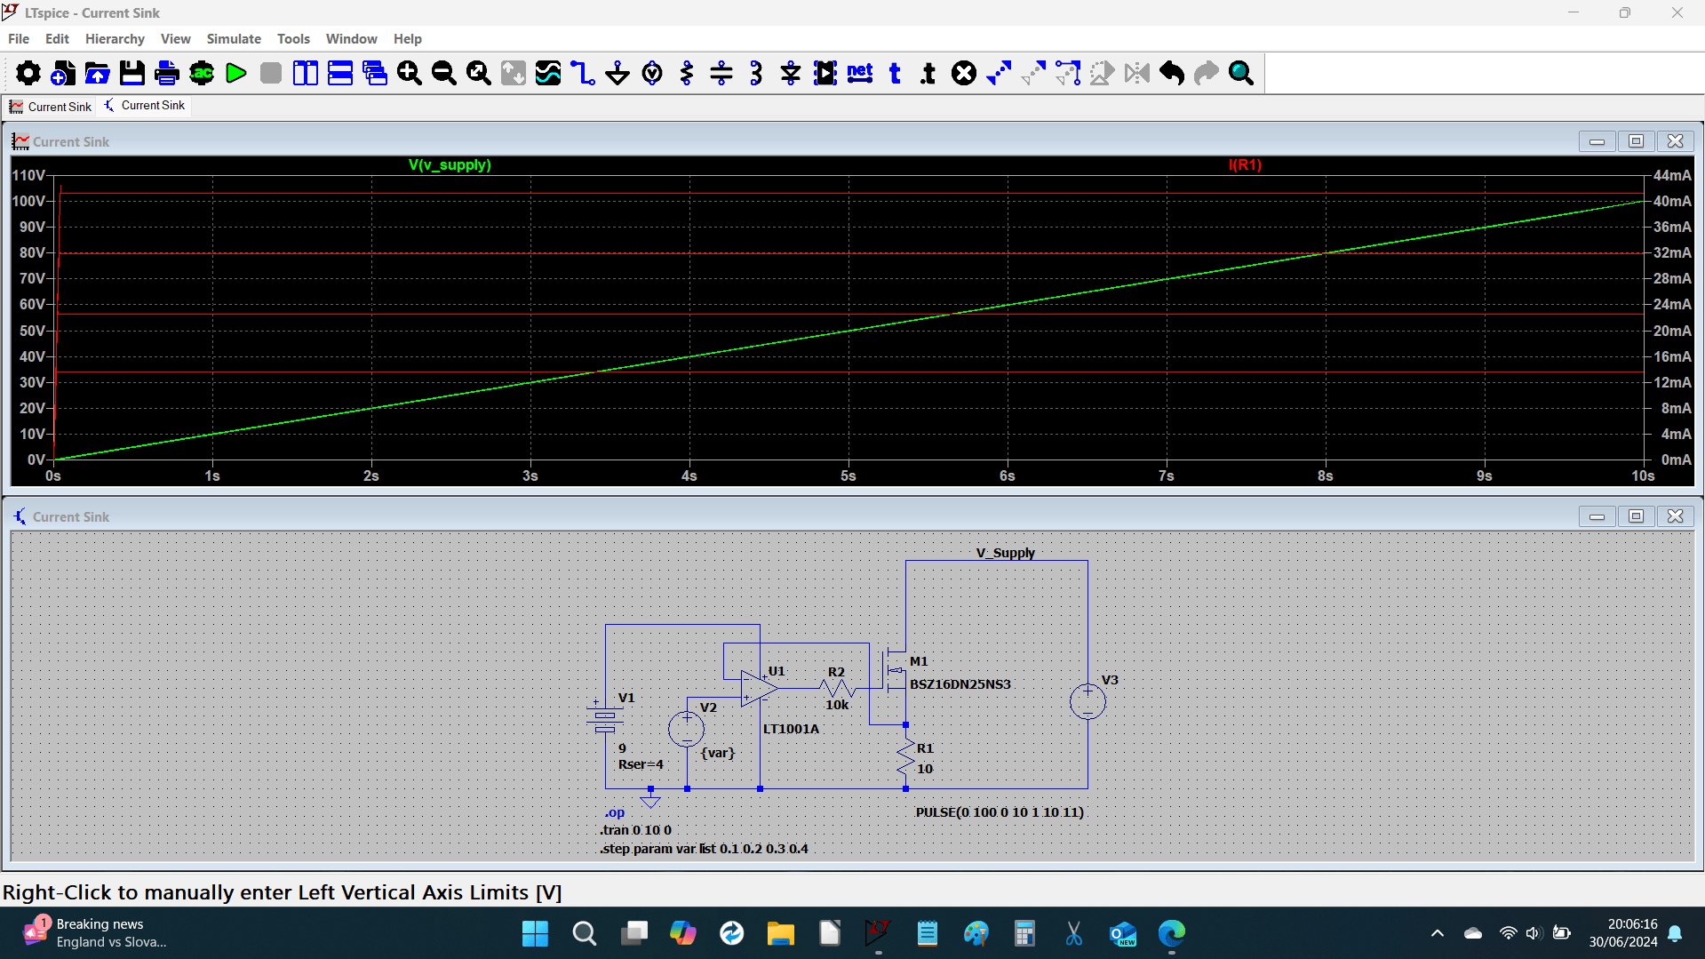
Task: Click the PULSE(0 100 0 10 1 10 11) text
Action: 1000,812
